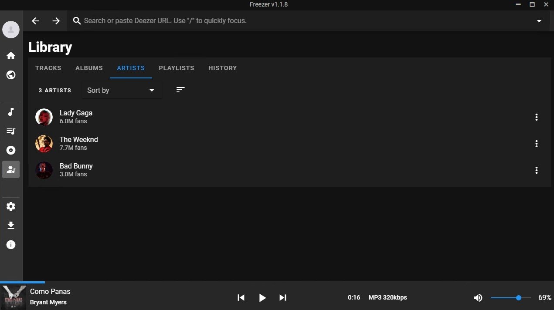Switch to the Playlists tab
The image size is (554, 310).
click(177, 68)
